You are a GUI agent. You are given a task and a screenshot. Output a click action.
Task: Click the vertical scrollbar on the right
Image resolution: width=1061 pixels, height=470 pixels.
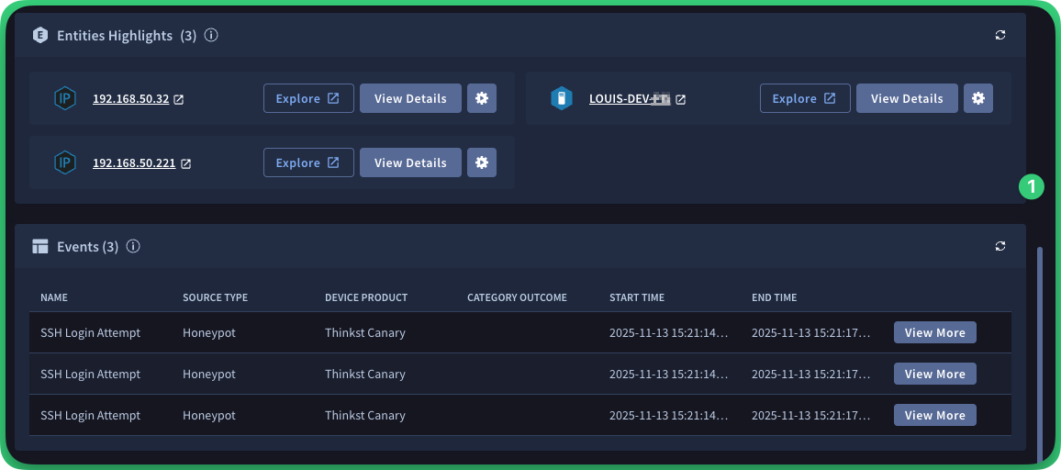(1040, 349)
